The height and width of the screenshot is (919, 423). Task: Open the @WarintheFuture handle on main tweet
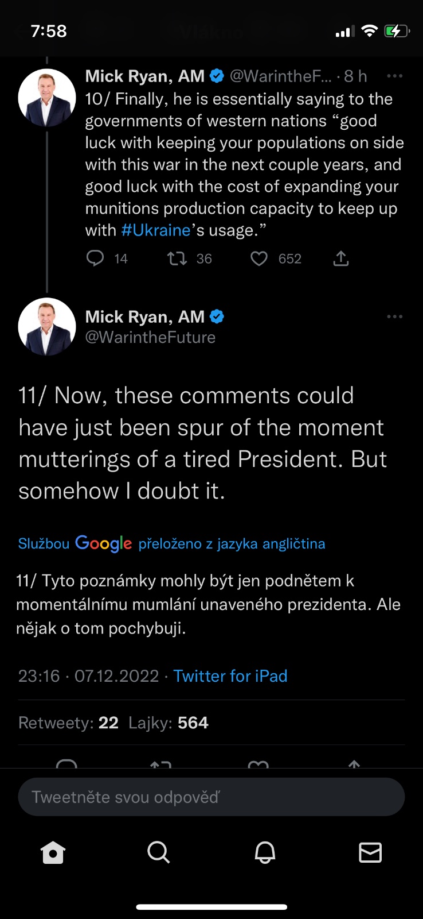150,337
